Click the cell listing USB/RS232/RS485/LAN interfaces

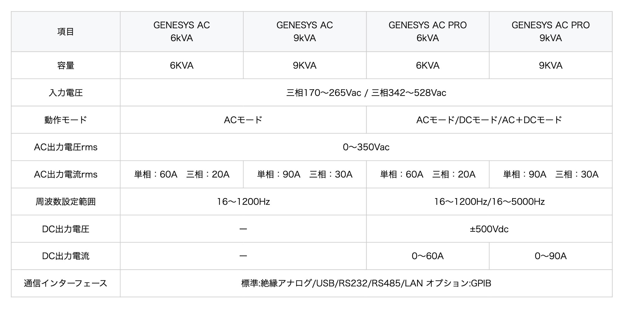(366, 283)
